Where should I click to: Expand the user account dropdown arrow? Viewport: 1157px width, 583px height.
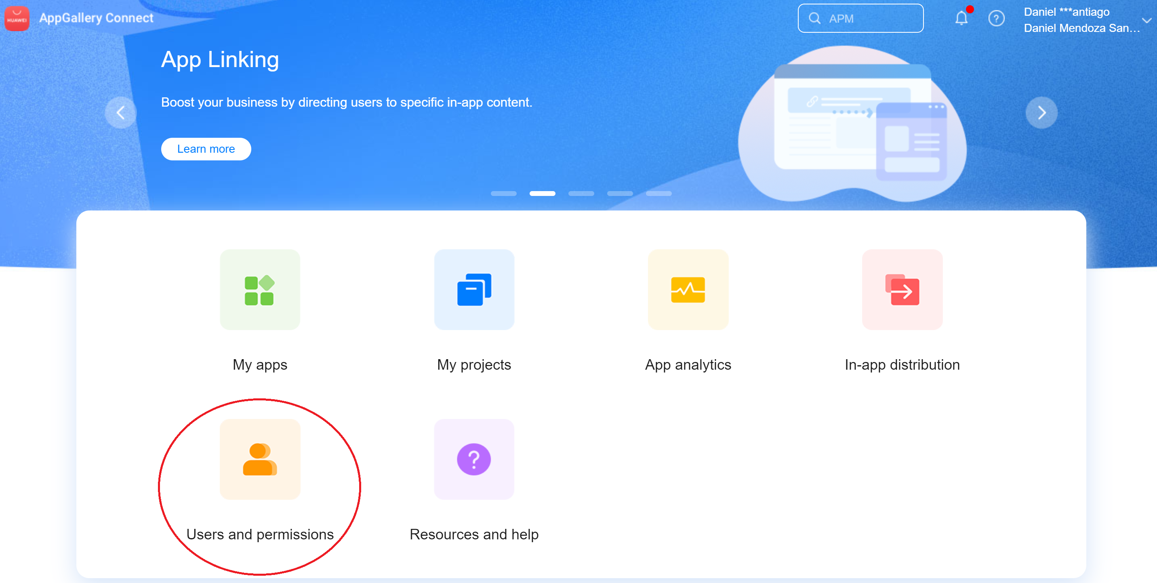point(1146,20)
